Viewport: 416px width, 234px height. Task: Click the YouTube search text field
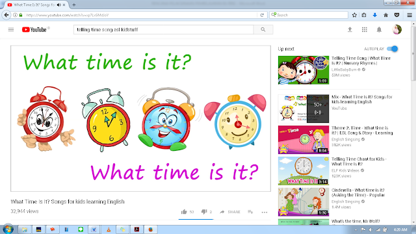[x=163, y=29]
